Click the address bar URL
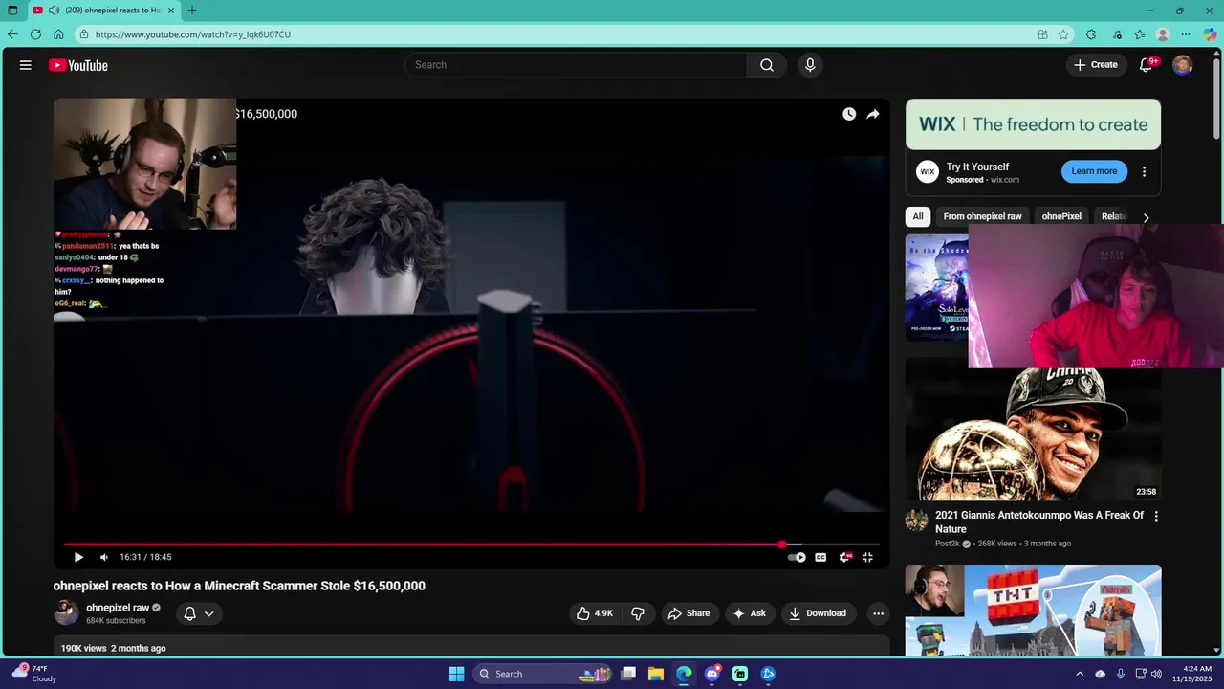The image size is (1224, 689). click(x=193, y=34)
